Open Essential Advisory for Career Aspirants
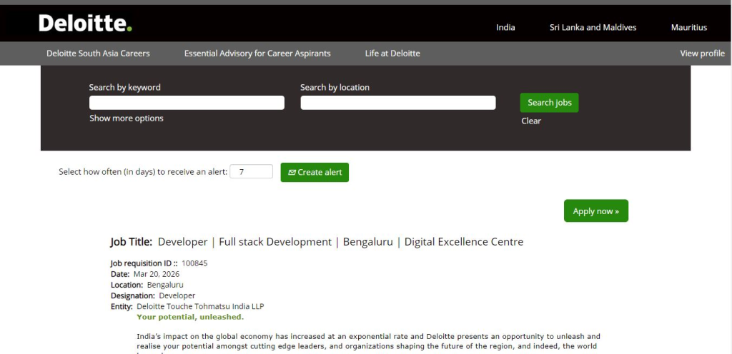Screen dimensions: 732x354 (x=257, y=54)
